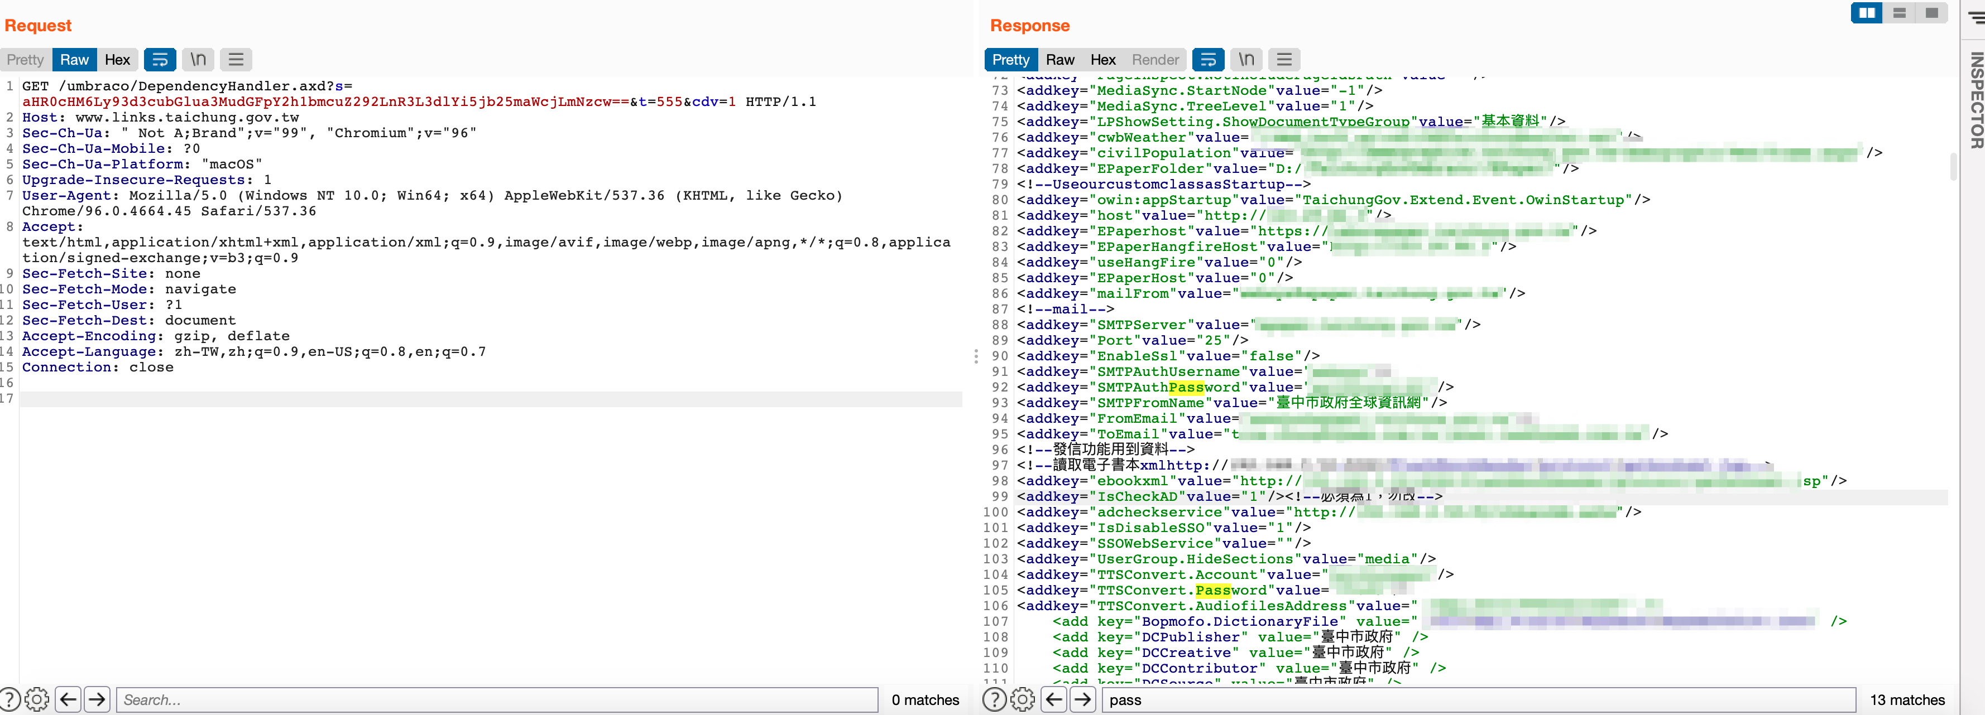Switch to the top/bottom split layout icon
Viewport: 1985px width, 715px height.
[x=1898, y=13]
